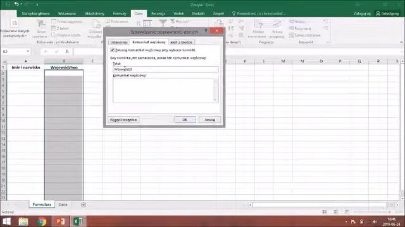Open Windows Start menu

point(7,221)
